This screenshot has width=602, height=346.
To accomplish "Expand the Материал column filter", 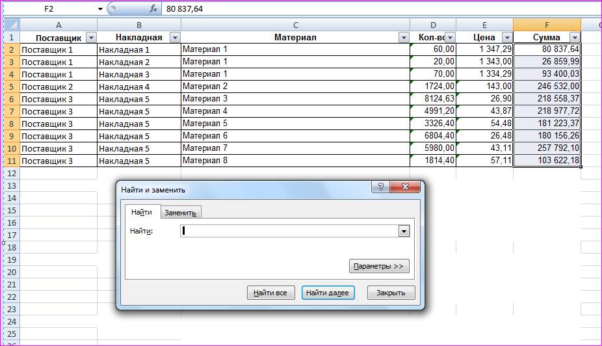I will click(x=403, y=38).
